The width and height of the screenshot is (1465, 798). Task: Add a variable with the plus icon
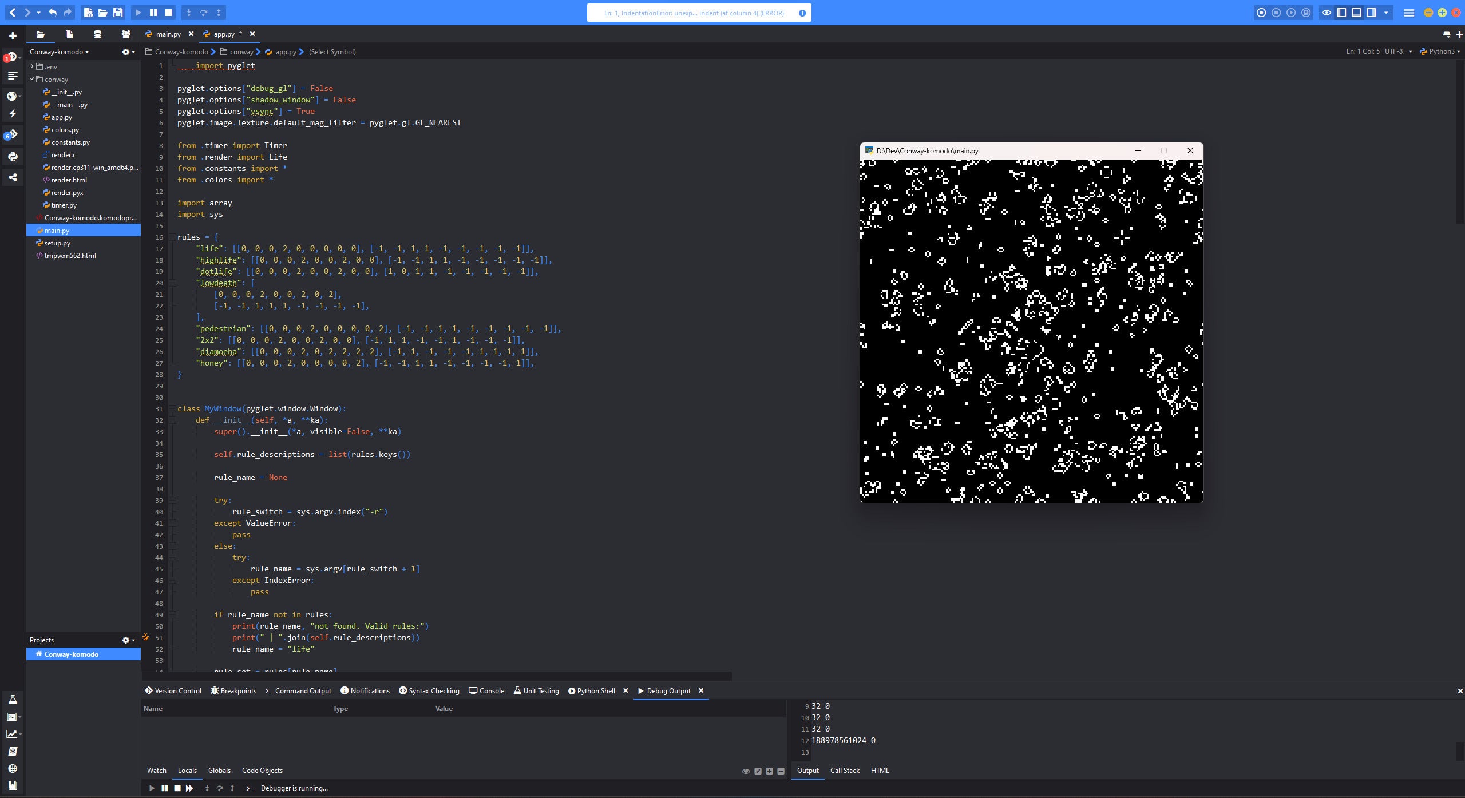769,771
